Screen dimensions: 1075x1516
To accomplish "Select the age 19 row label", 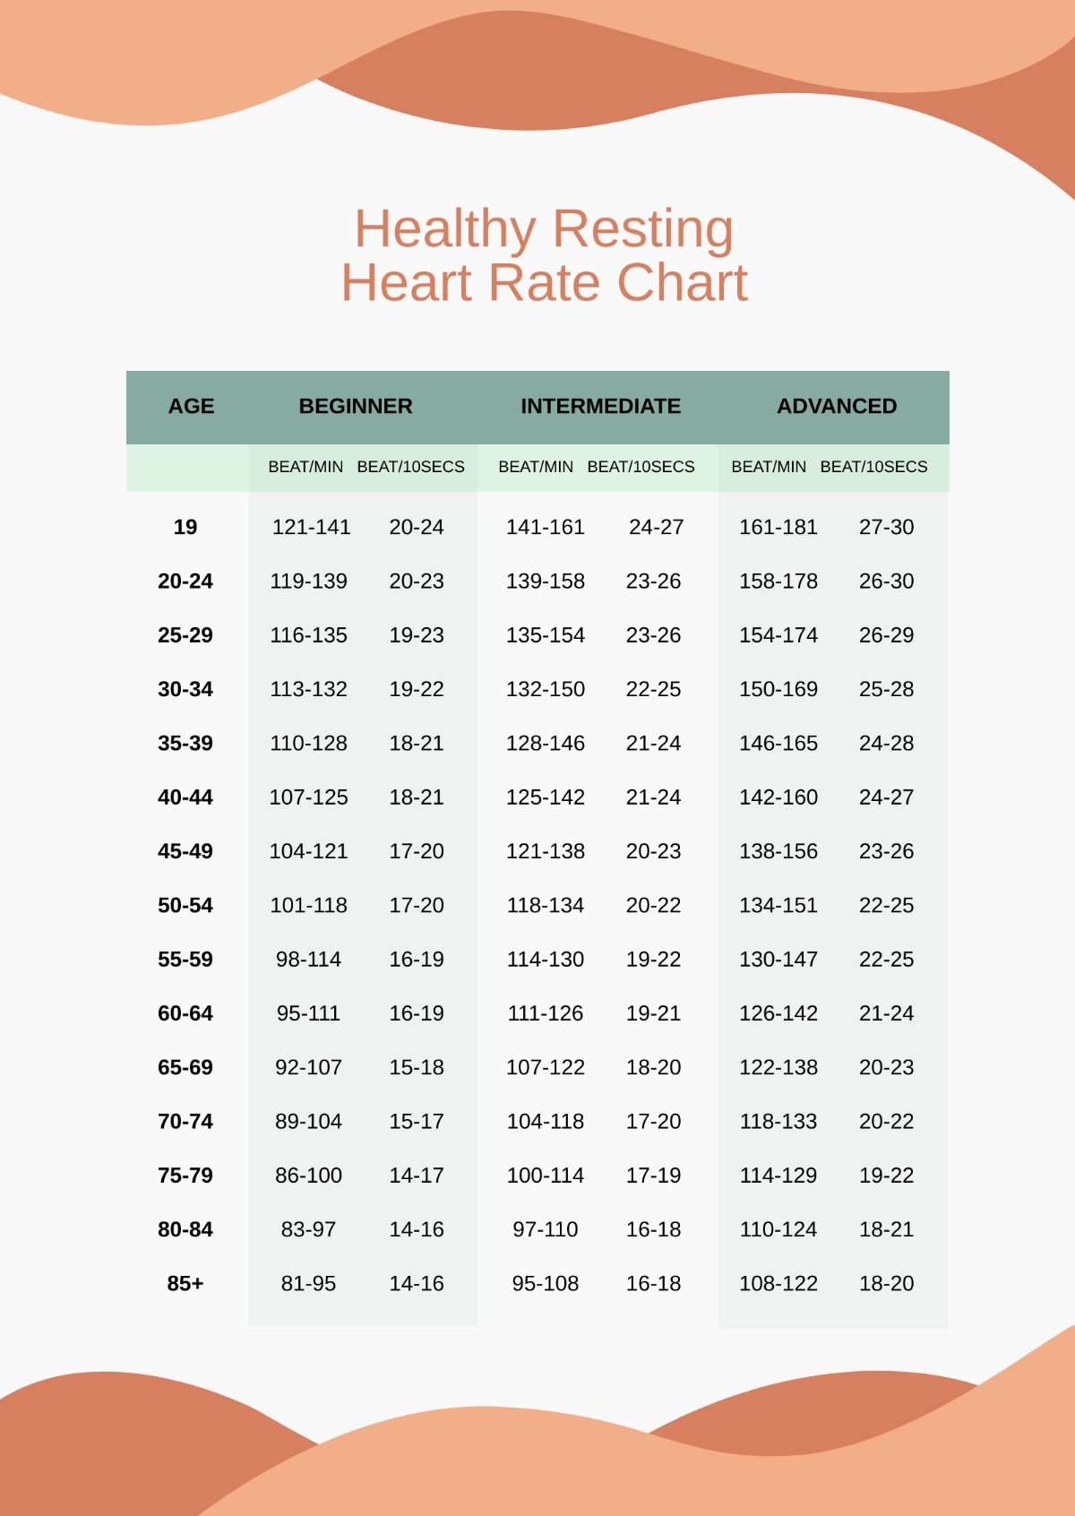I will (x=185, y=527).
